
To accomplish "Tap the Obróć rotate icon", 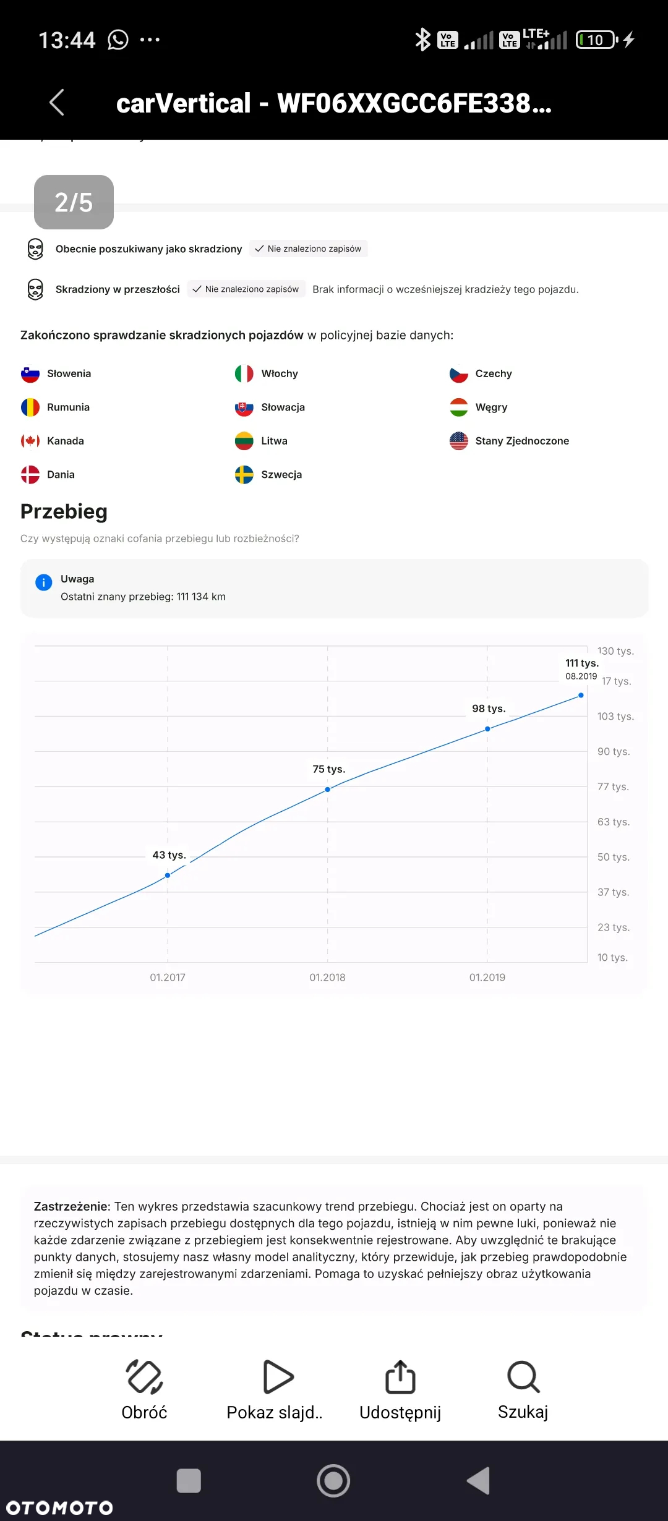I will (x=144, y=1376).
